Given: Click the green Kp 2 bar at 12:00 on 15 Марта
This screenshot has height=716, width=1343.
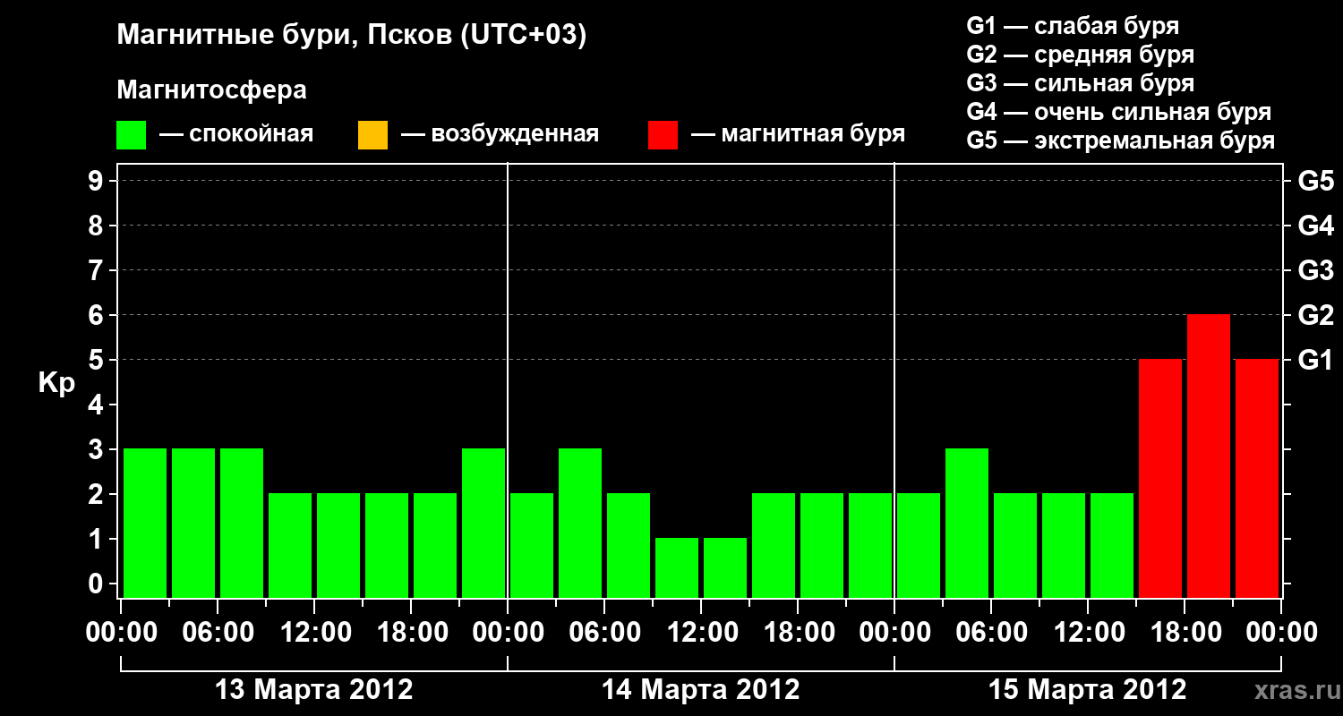Looking at the screenshot, I should click(1112, 546).
